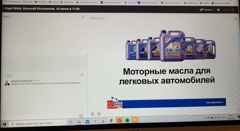
Task: Open the Хештеги бизнес bookmark
Action: [x=171, y=3]
